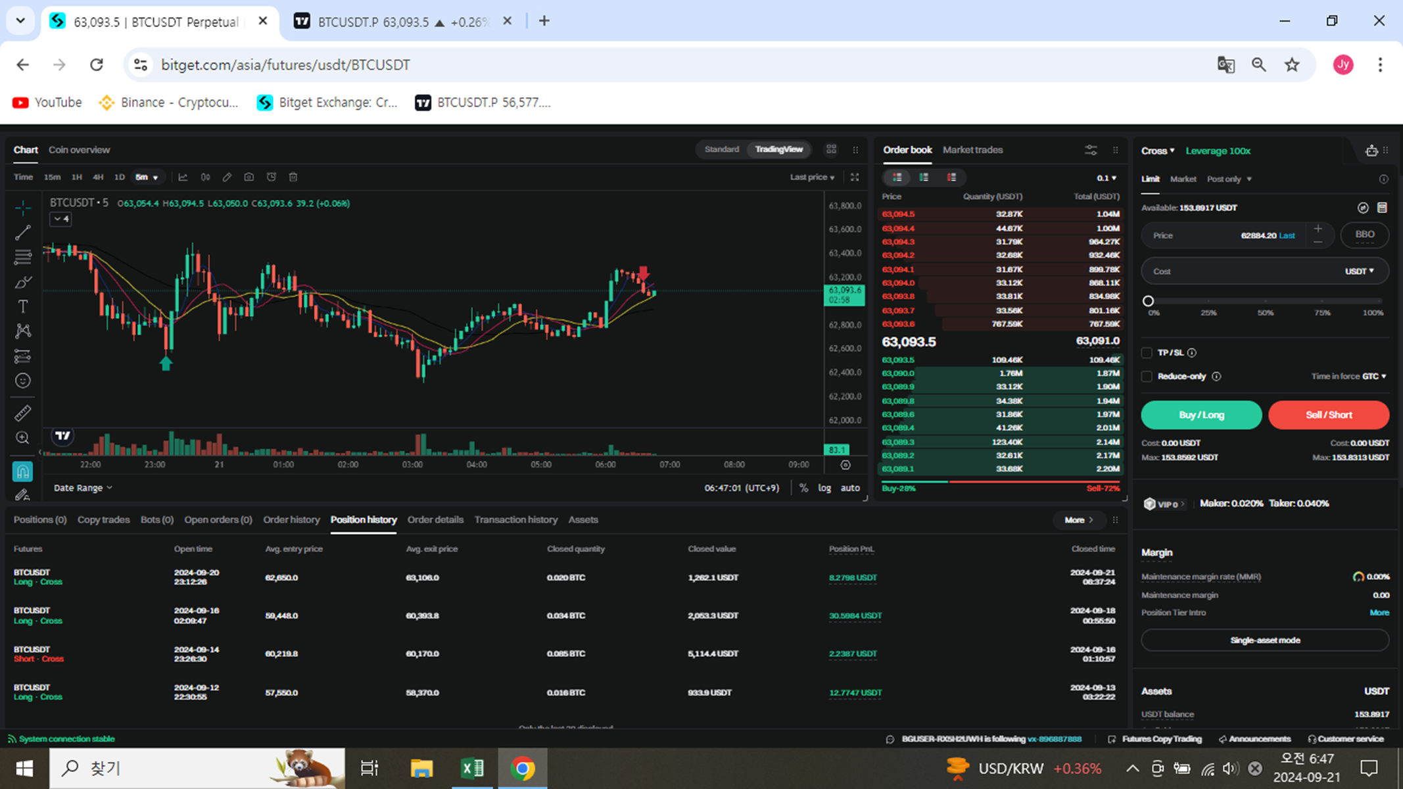Open the Order history tab
Image resolution: width=1403 pixels, height=789 pixels.
pos(291,519)
